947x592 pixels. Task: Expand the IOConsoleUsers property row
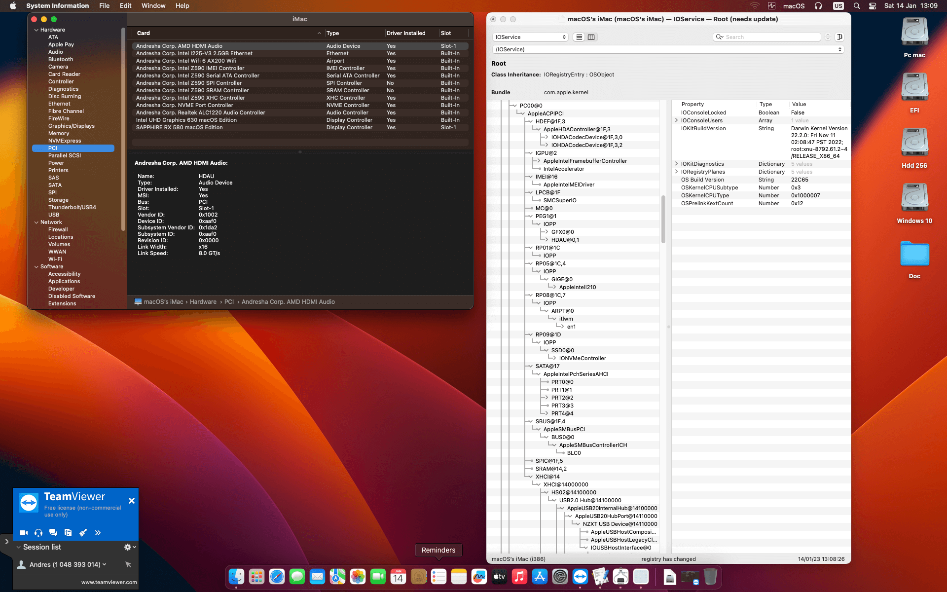676,120
